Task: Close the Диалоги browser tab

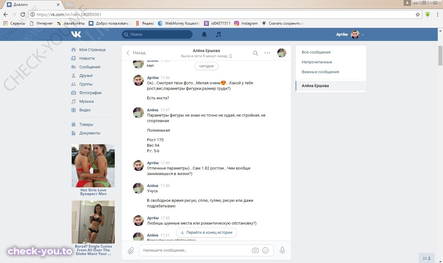Action: click(58, 5)
